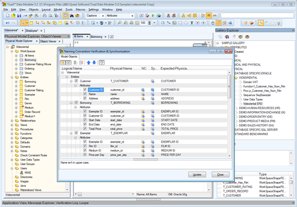Click the Print icon in the toolbar

(x=44, y=16)
